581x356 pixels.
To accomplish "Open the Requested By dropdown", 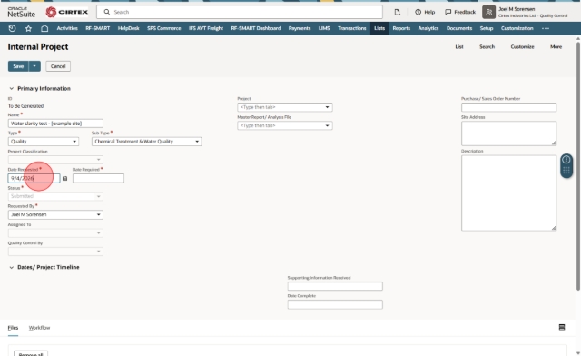I will 55,214.
